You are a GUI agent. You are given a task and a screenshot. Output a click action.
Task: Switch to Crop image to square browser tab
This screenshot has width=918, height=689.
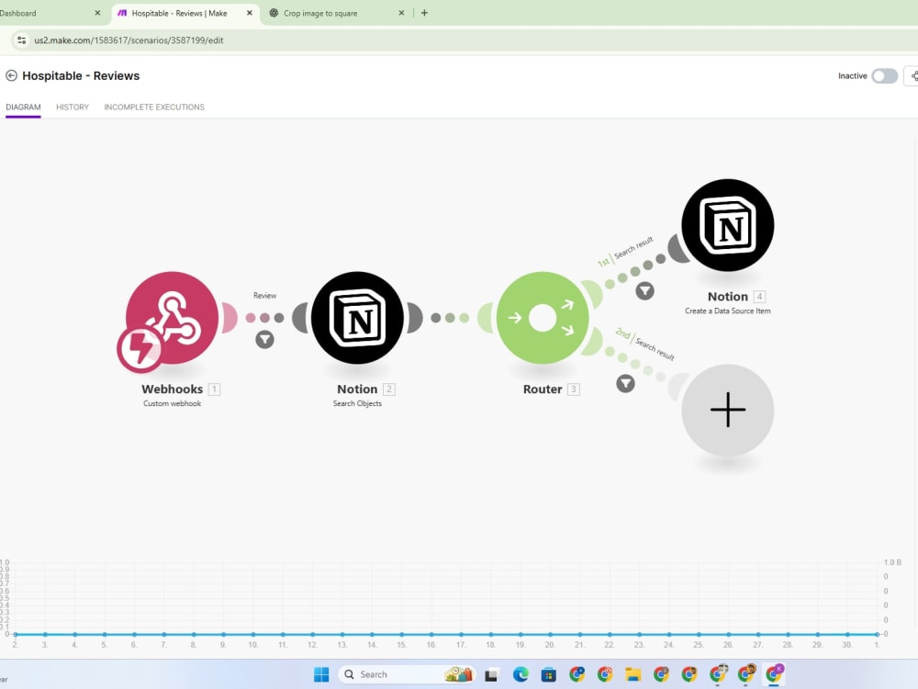(x=320, y=13)
